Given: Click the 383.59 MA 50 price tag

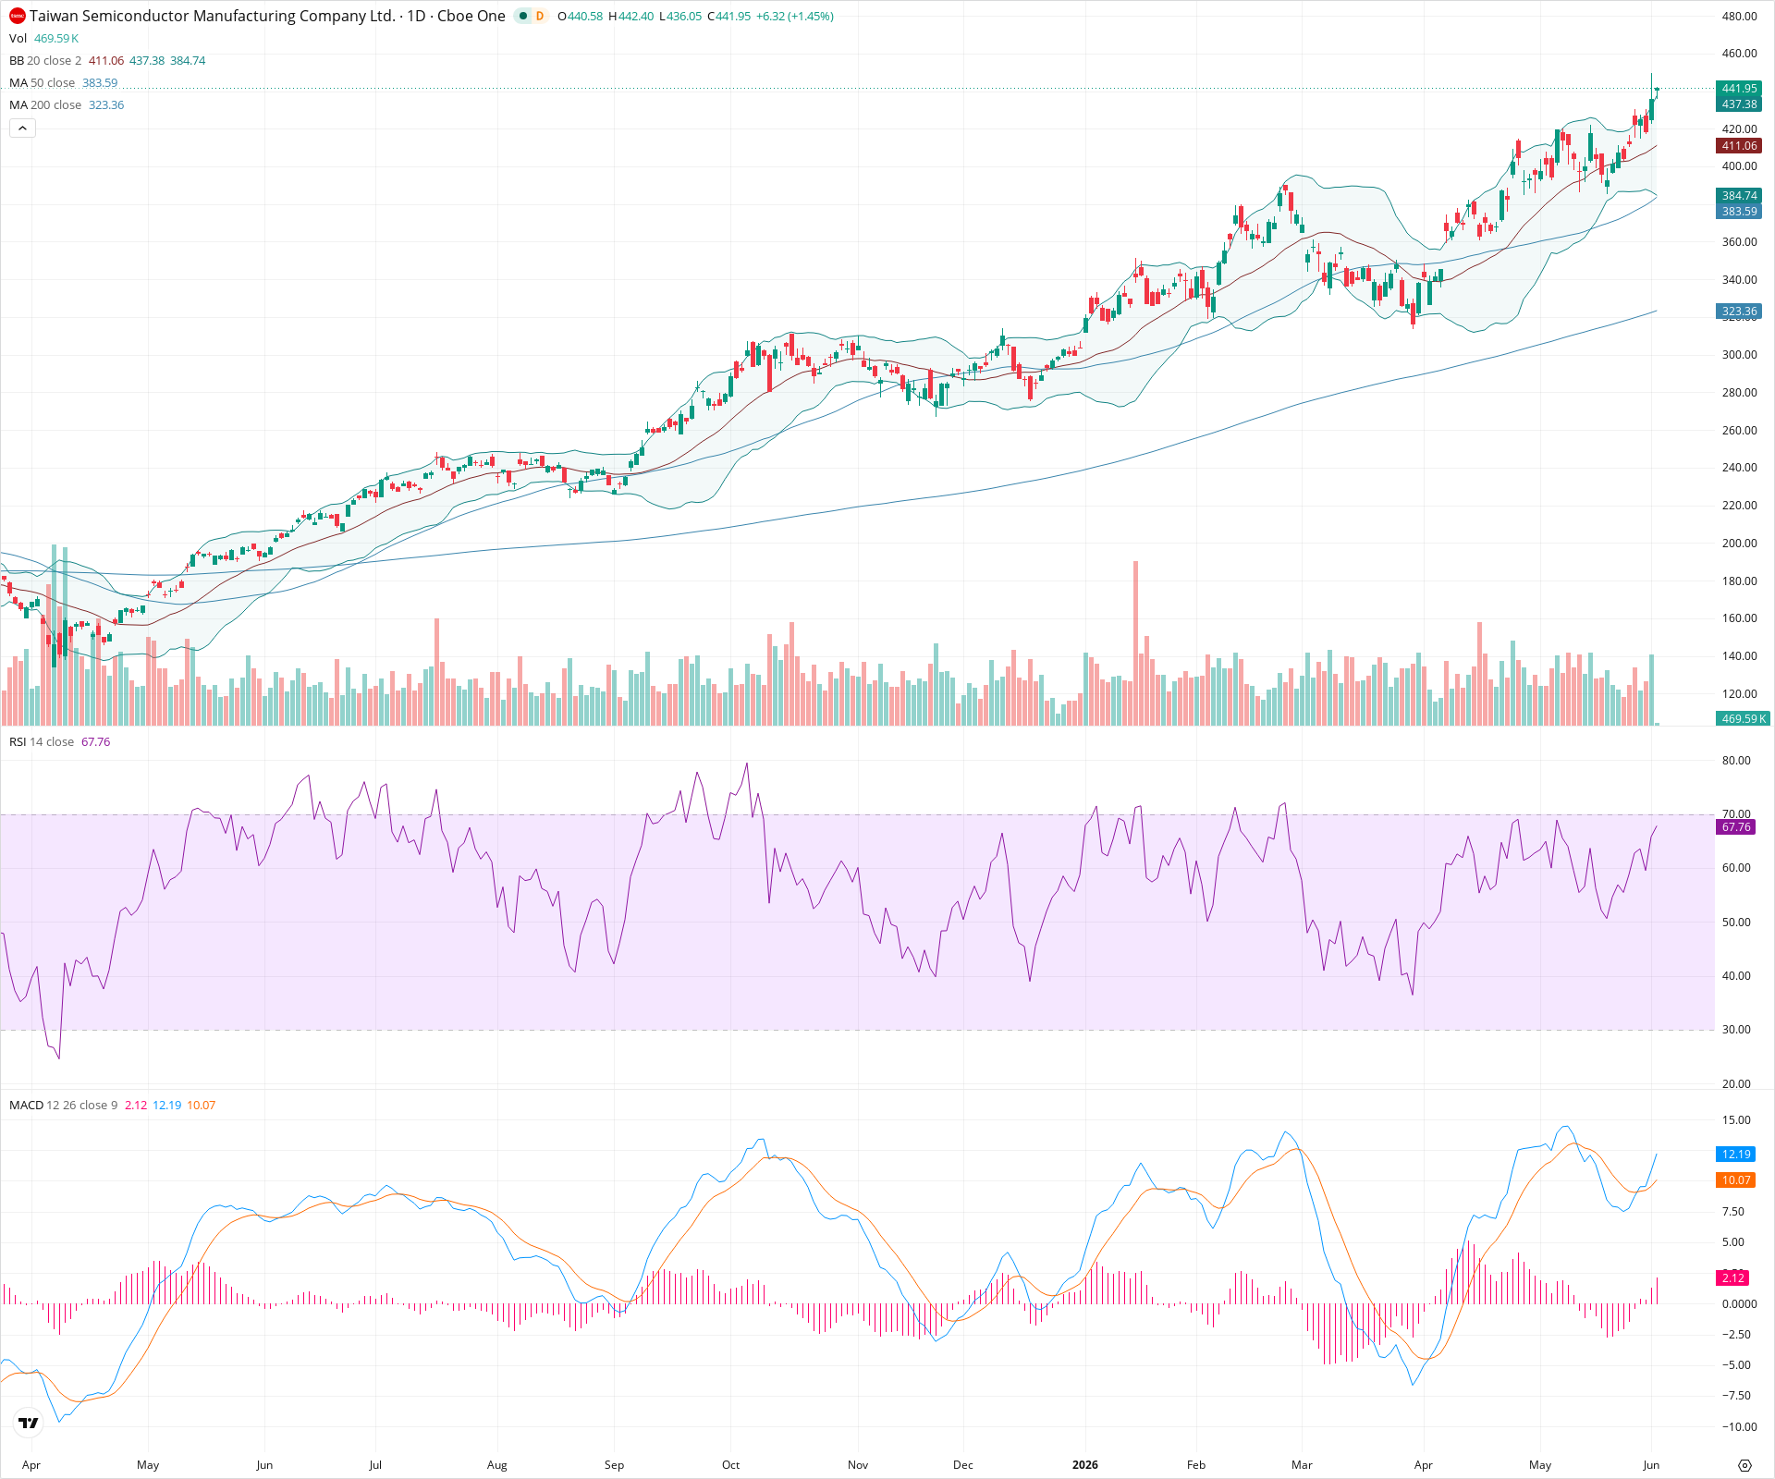Looking at the screenshot, I should pos(1739,212).
